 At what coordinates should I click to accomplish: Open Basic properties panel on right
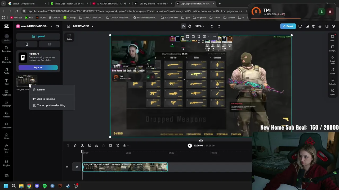[333, 38]
